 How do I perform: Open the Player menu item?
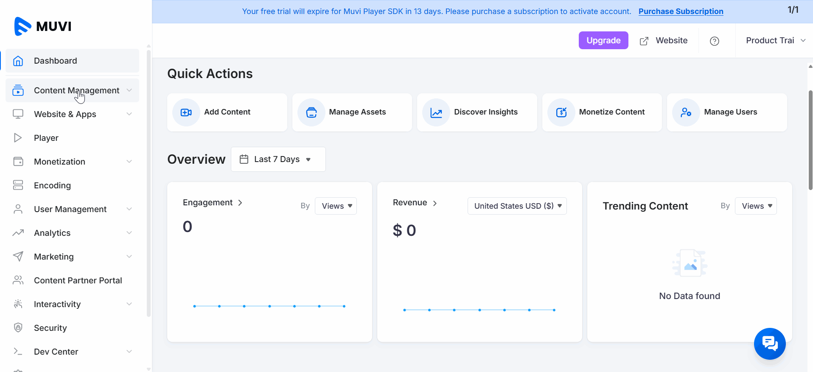46,138
